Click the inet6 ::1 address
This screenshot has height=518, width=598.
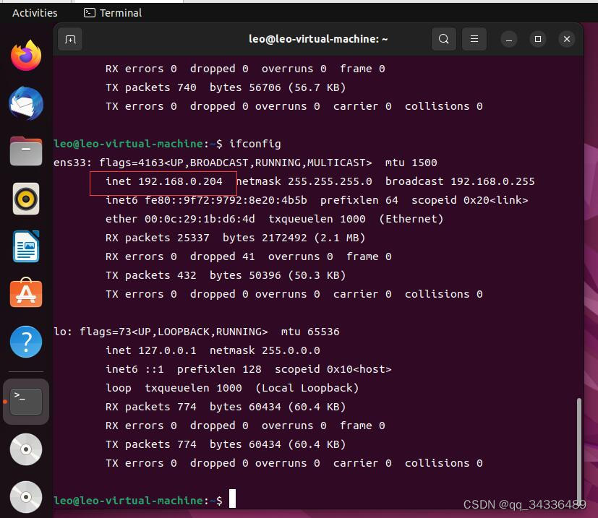coord(134,369)
